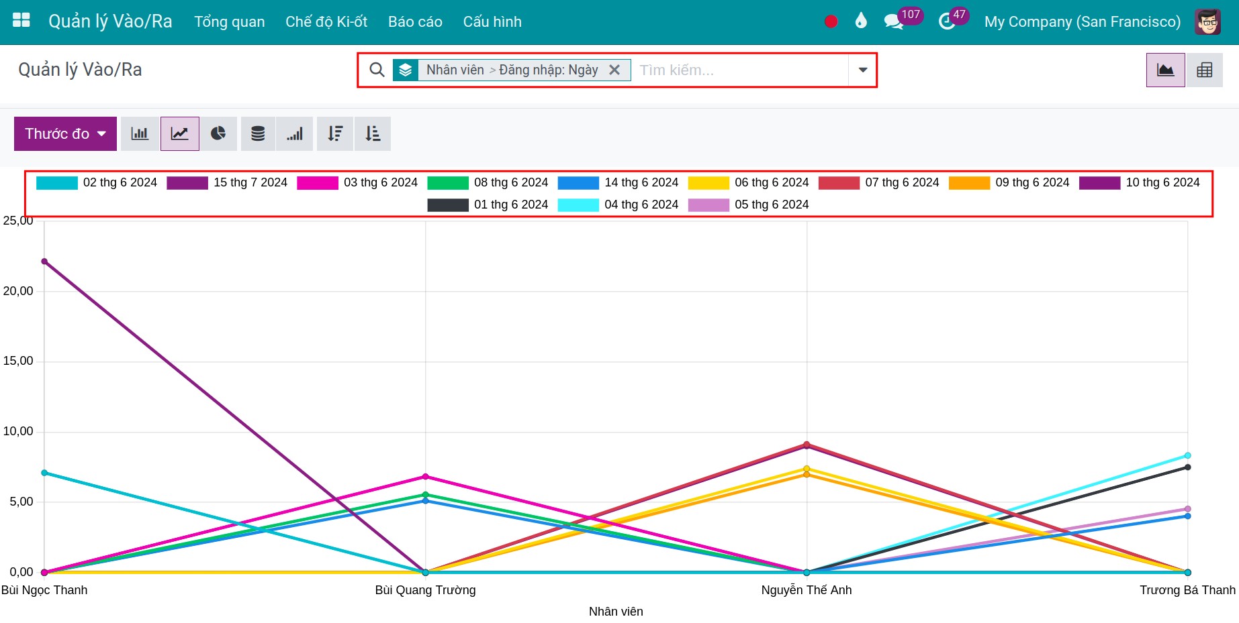Click the search magnifier icon

point(377,70)
